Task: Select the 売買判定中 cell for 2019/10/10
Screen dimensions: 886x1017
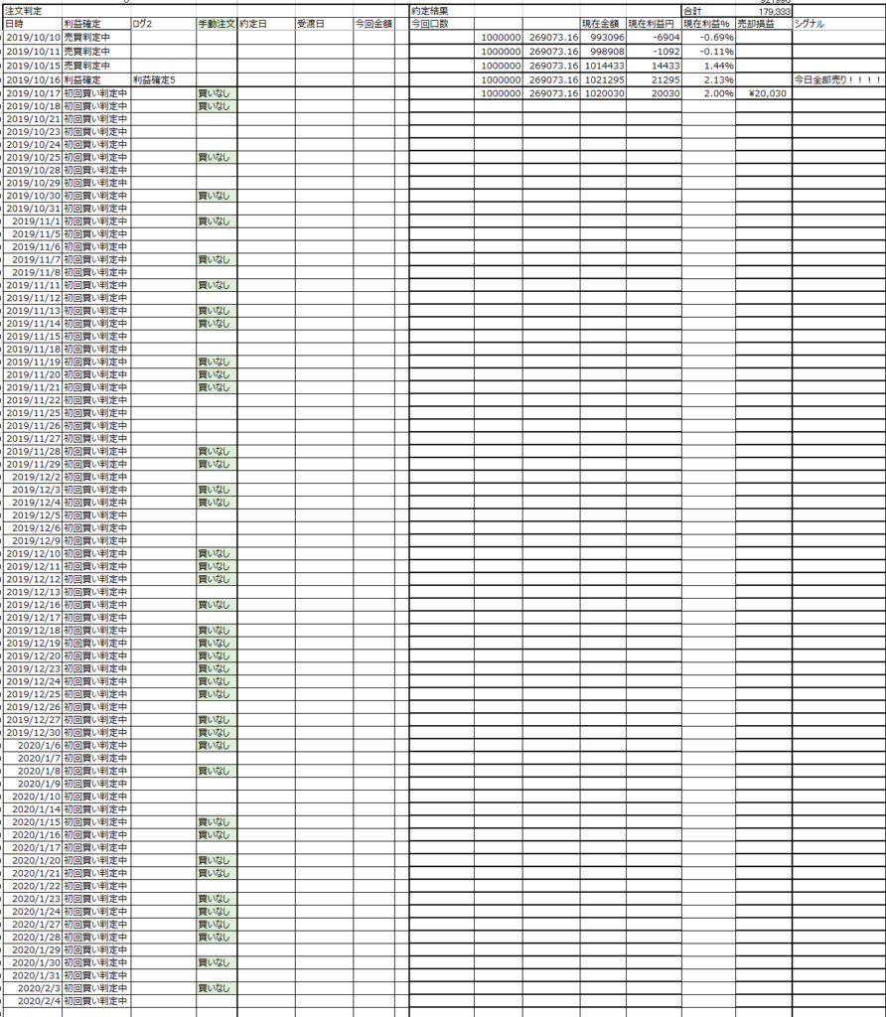Action: click(x=95, y=37)
